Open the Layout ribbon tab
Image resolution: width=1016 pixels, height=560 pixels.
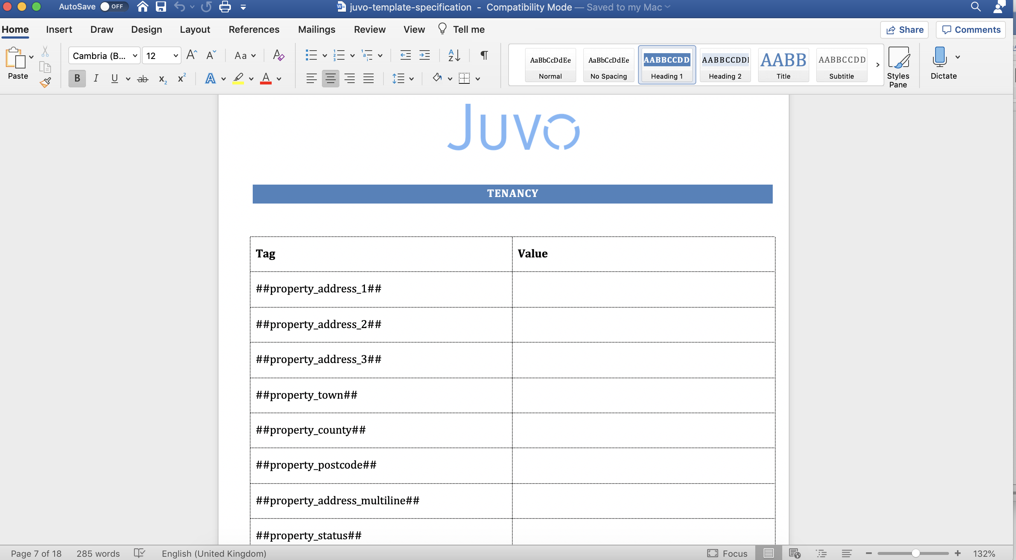point(195,29)
